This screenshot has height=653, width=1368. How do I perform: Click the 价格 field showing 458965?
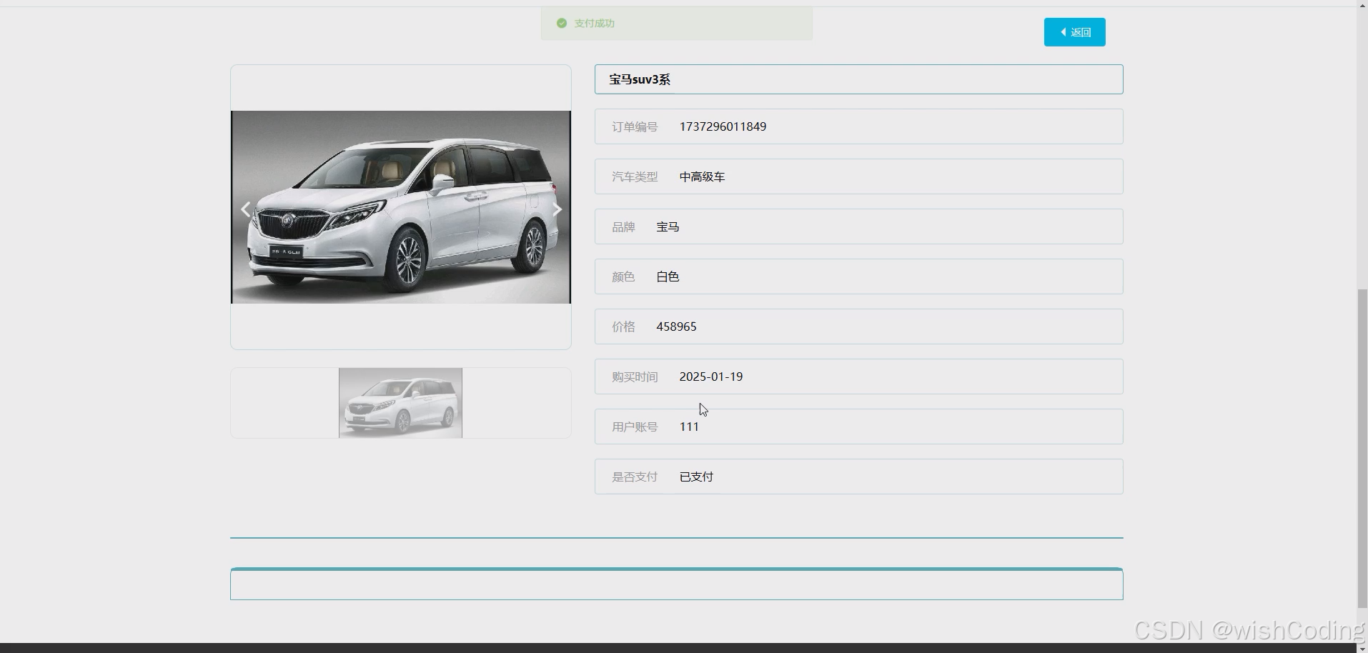coord(858,326)
